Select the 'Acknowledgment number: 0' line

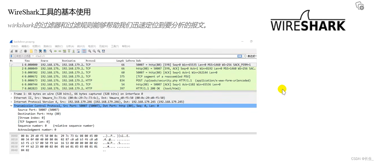pyautogui.click(x=37, y=130)
